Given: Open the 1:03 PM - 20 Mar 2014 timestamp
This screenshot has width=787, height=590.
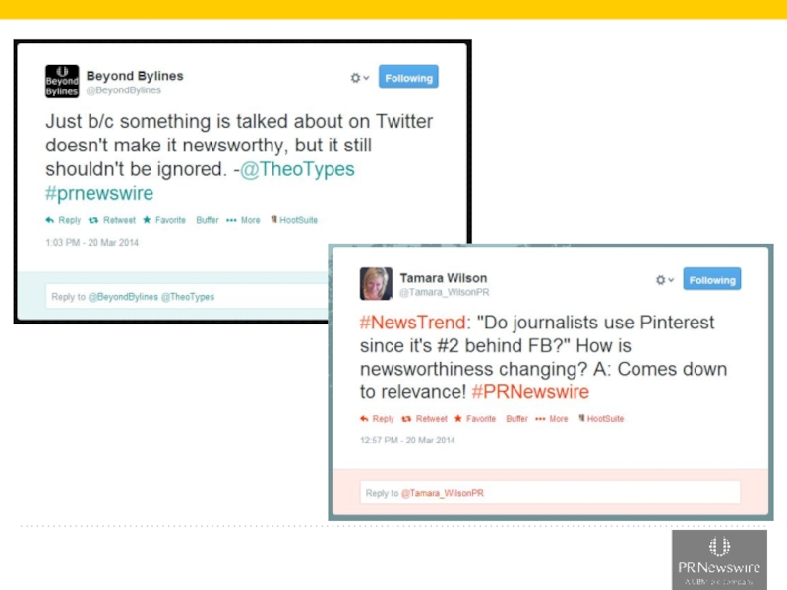Looking at the screenshot, I should pyautogui.click(x=91, y=242).
